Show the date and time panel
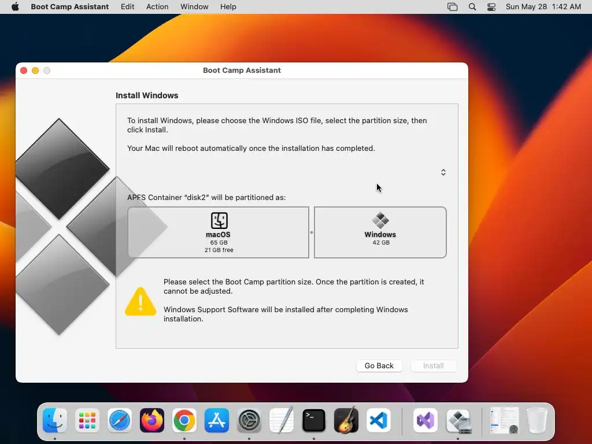This screenshot has height=444, width=592. tap(543, 7)
